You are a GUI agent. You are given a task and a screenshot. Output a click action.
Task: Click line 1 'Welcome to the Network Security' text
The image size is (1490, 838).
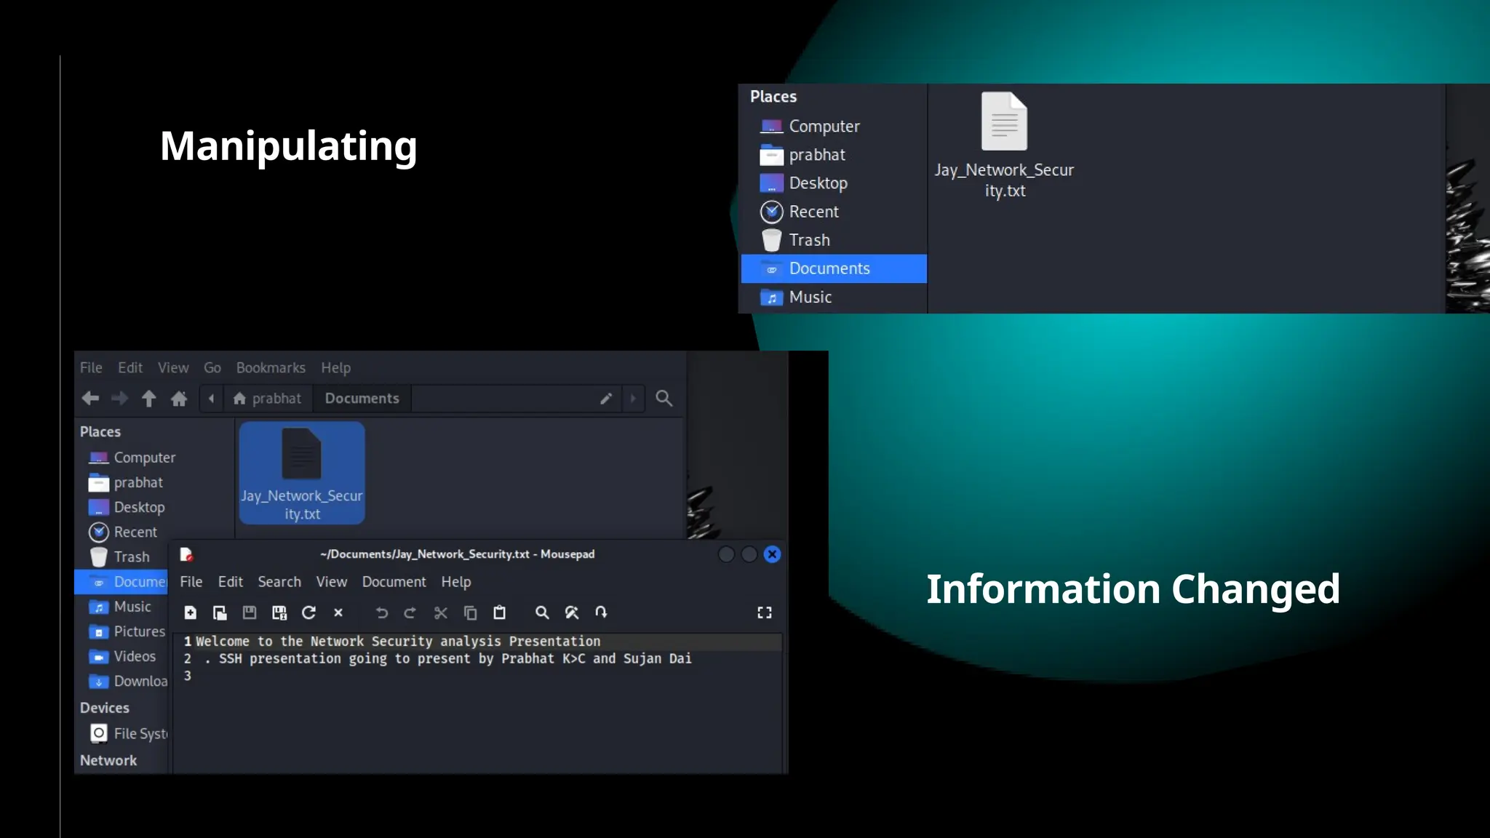pos(398,642)
